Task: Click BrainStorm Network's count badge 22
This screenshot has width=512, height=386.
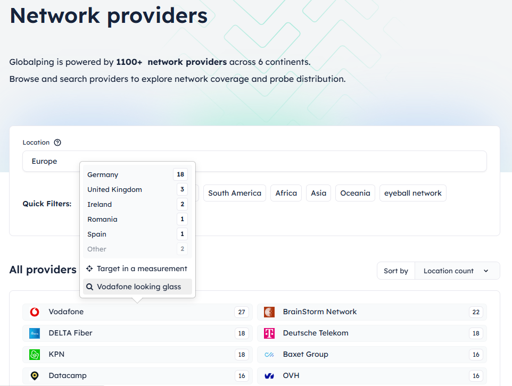Action: (x=476, y=312)
